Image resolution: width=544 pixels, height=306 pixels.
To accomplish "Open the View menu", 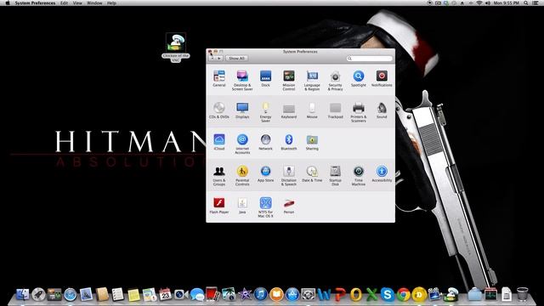I will pos(77,3).
